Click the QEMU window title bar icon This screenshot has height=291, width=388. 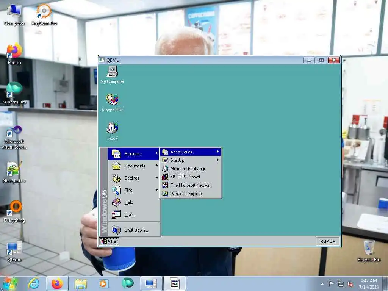(102, 60)
